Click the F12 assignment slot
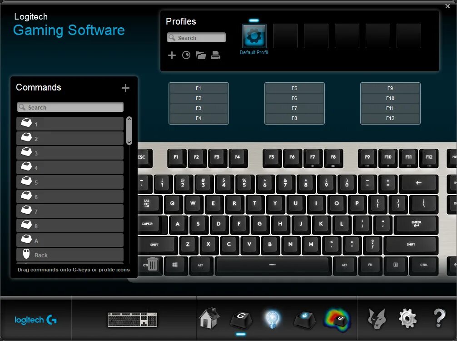Screen dimensions: 457x341 pyautogui.click(x=390, y=118)
